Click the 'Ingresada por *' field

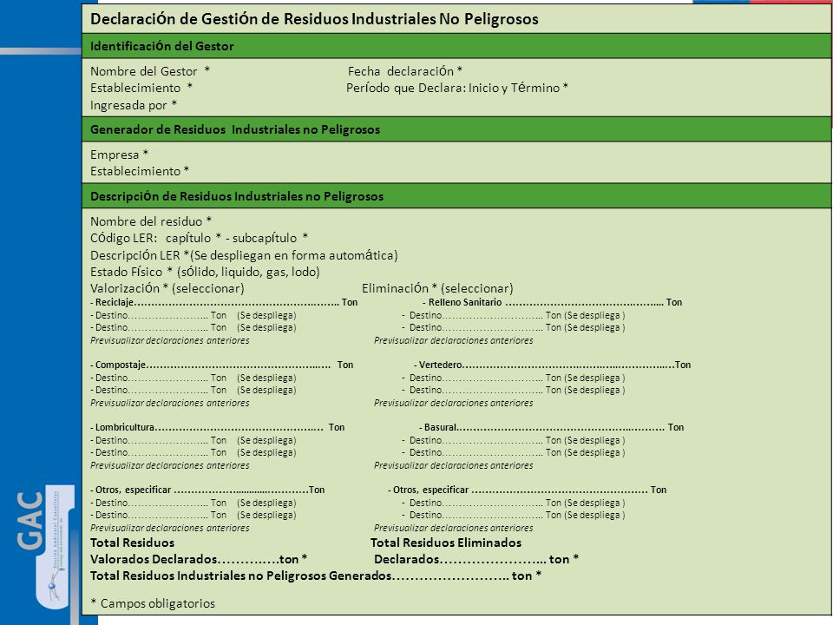pyautogui.click(x=134, y=105)
